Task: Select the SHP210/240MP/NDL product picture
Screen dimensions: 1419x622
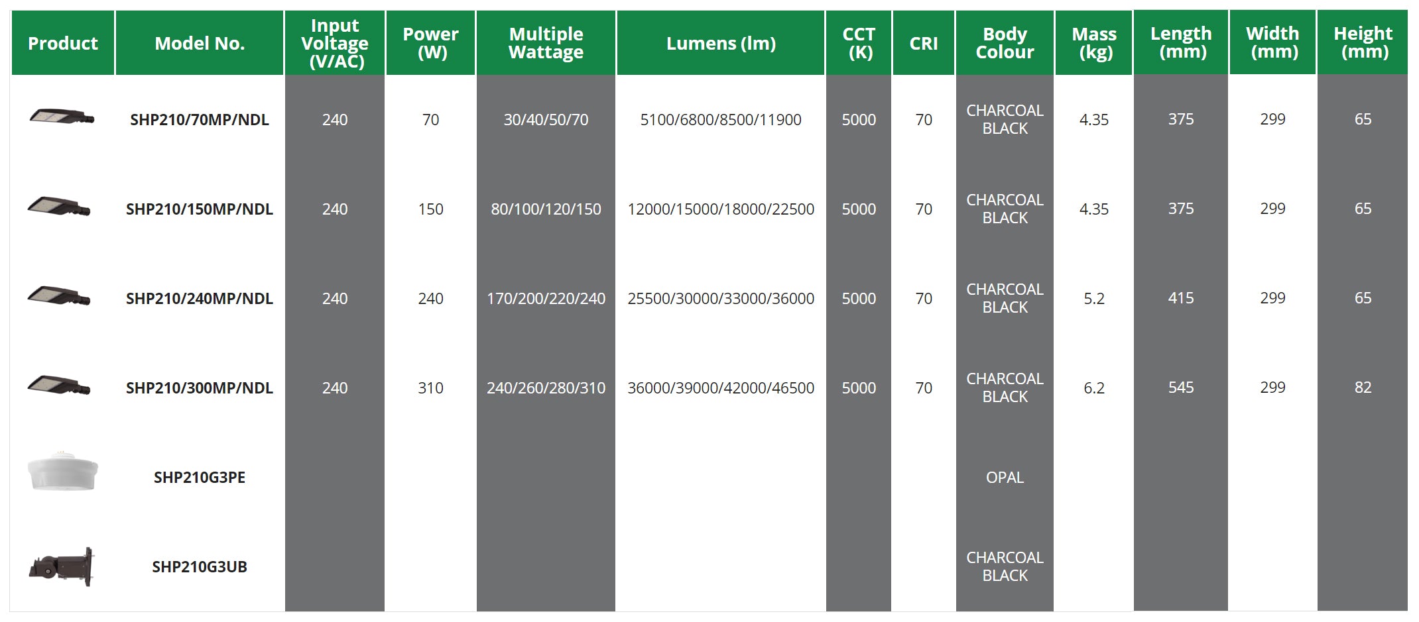Action: [59, 296]
